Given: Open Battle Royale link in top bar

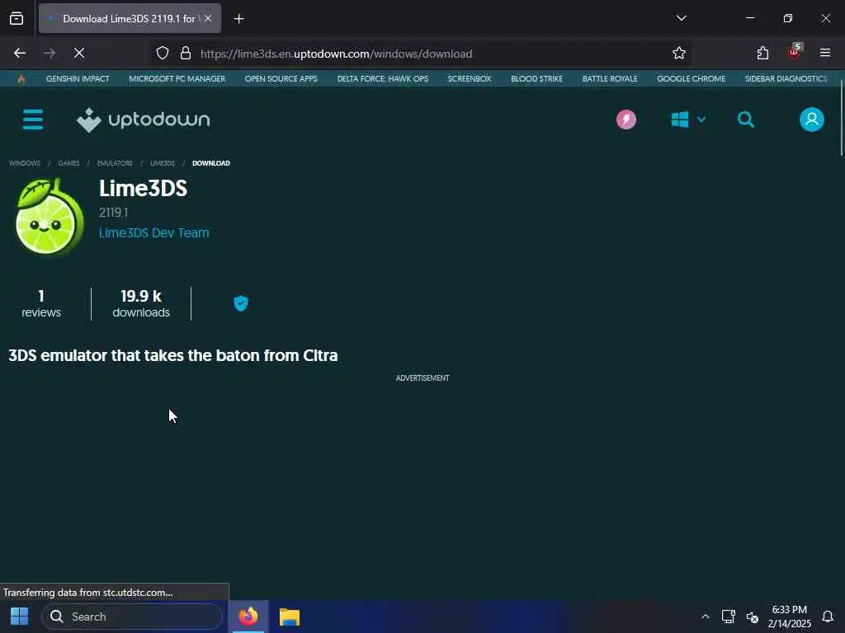Looking at the screenshot, I should tap(610, 78).
